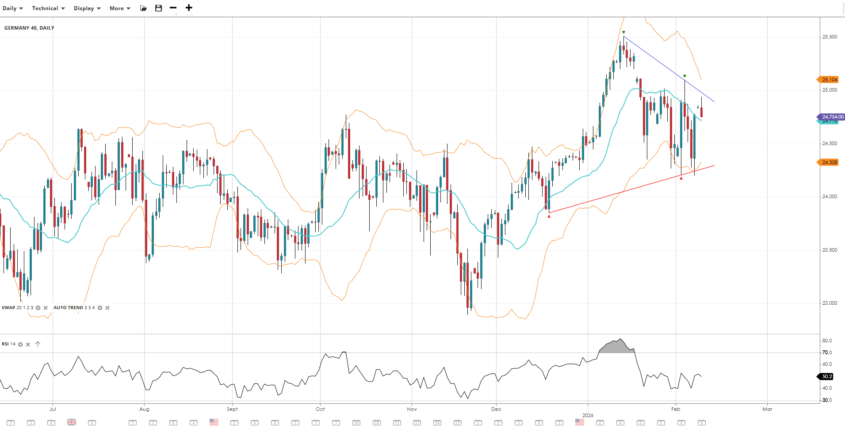This screenshot has width=845, height=429.
Task: Click the orange 24,328 lower band label
Action: [829, 162]
